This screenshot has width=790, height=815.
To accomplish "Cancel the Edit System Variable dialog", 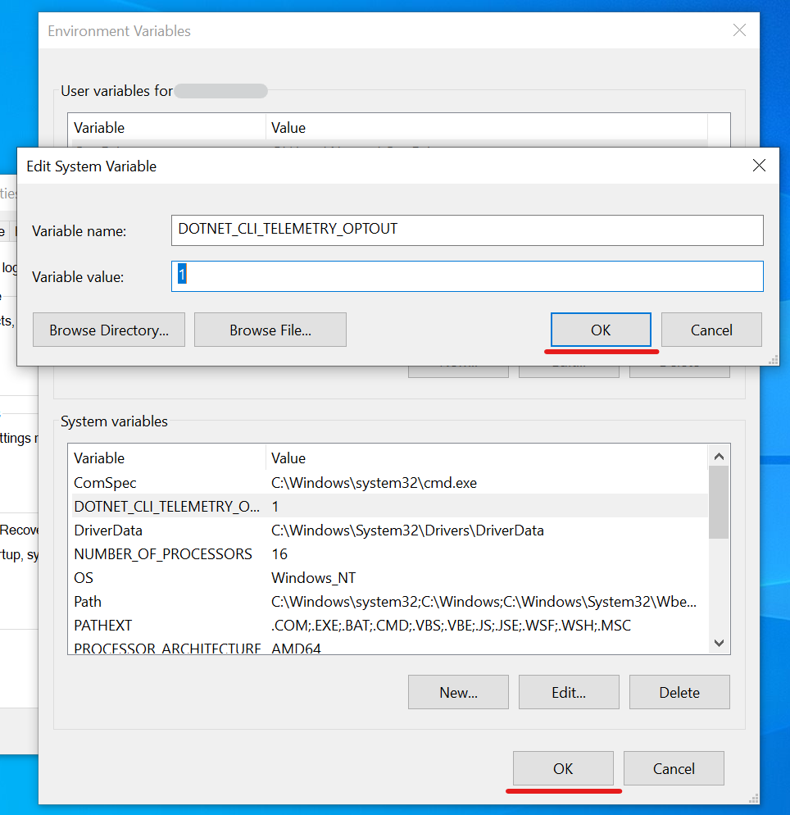I will pyautogui.click(x=711, y=330).
